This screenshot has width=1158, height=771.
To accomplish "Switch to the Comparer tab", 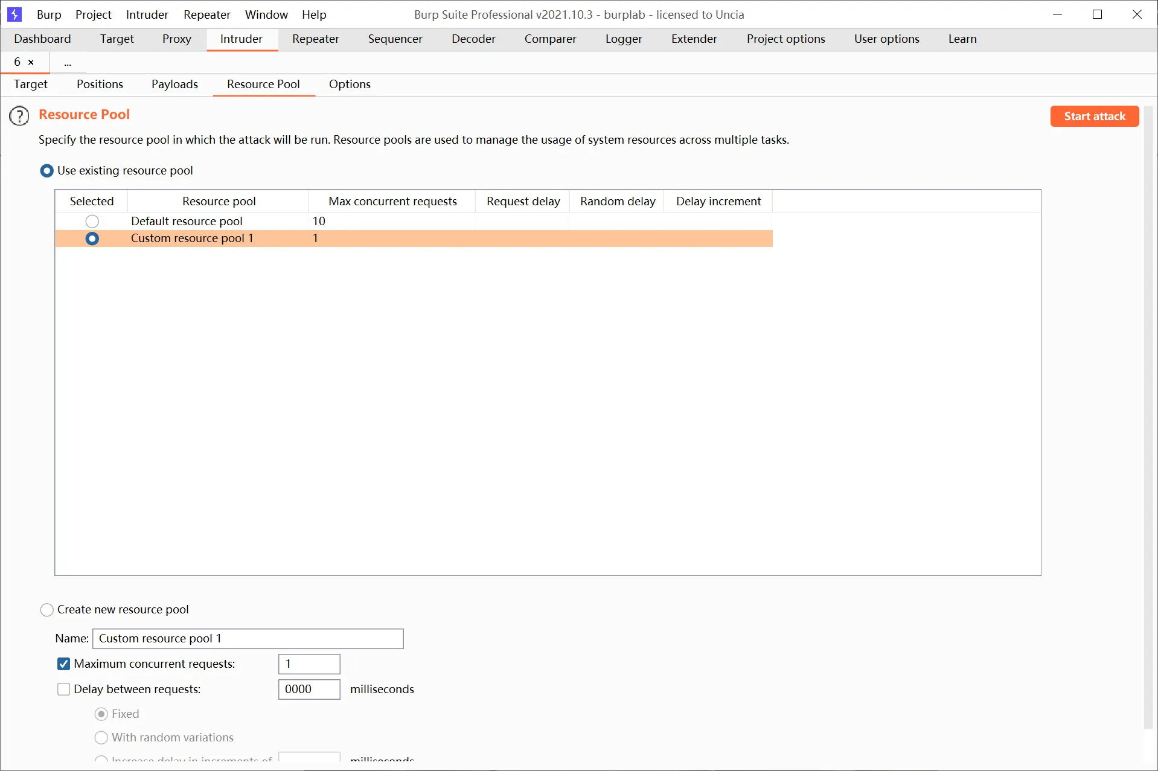I will point(551,39).
